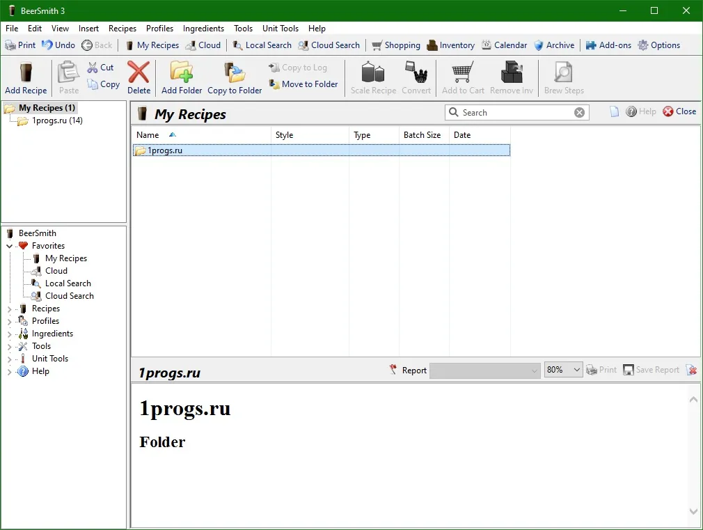Cut the selected item with scissors icon
Screen dimensions: 703x530
point(100,68)
